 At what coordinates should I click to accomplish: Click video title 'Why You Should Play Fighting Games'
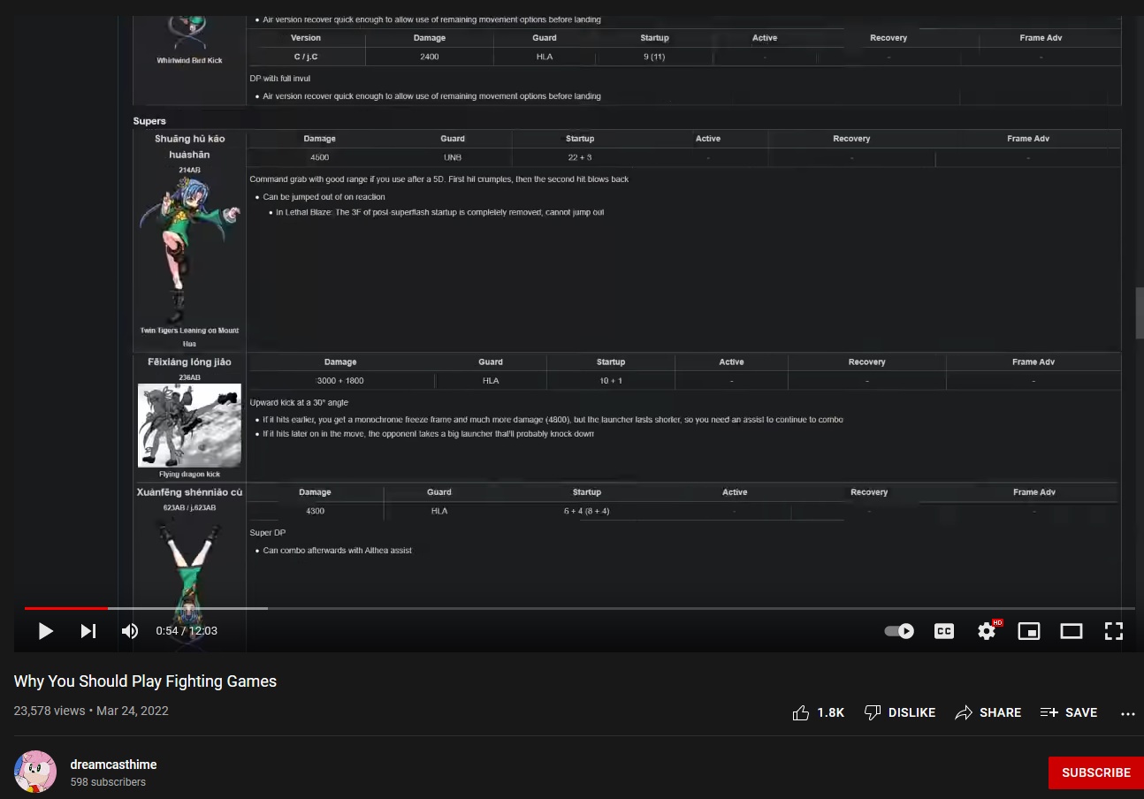(145, 681)
